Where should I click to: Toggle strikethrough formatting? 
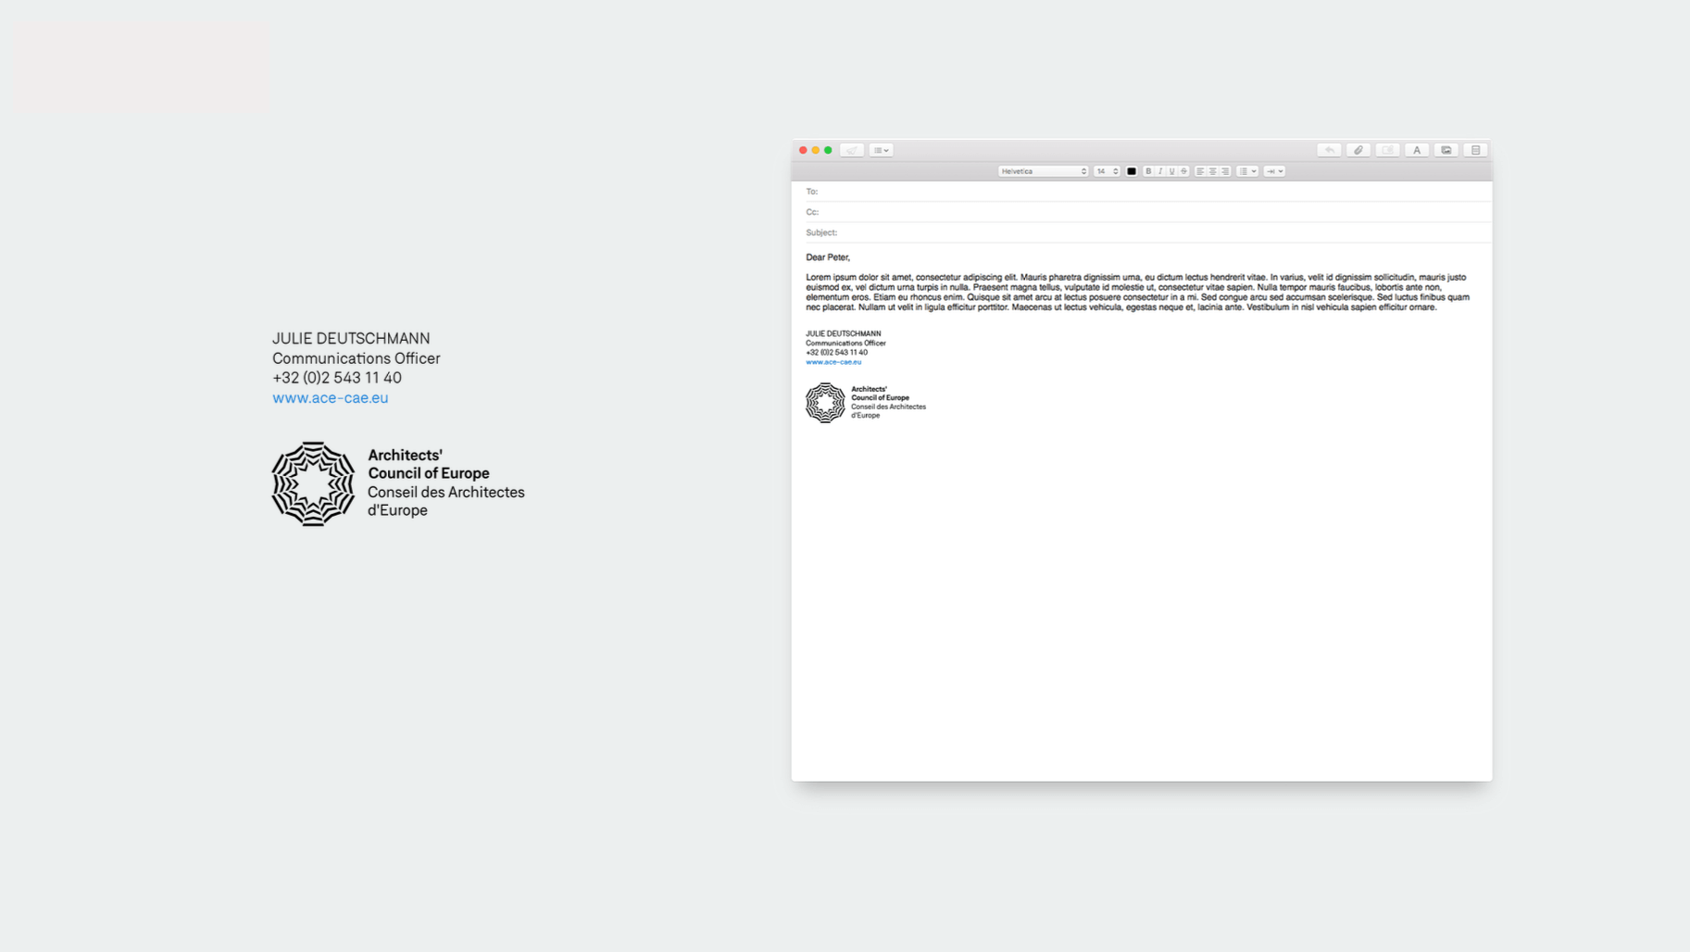(x=1183, y=171)
